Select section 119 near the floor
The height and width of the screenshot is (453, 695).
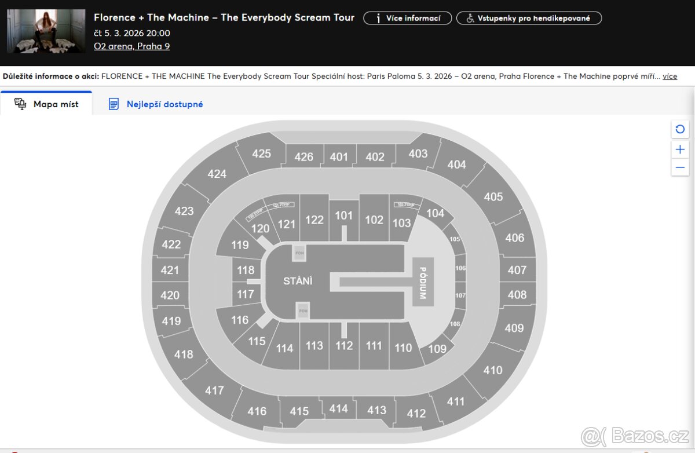tap(240, 245)
